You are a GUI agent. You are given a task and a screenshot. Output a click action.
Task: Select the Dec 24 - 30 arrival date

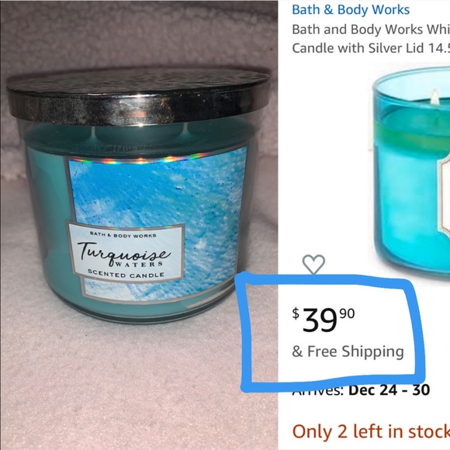389,389
